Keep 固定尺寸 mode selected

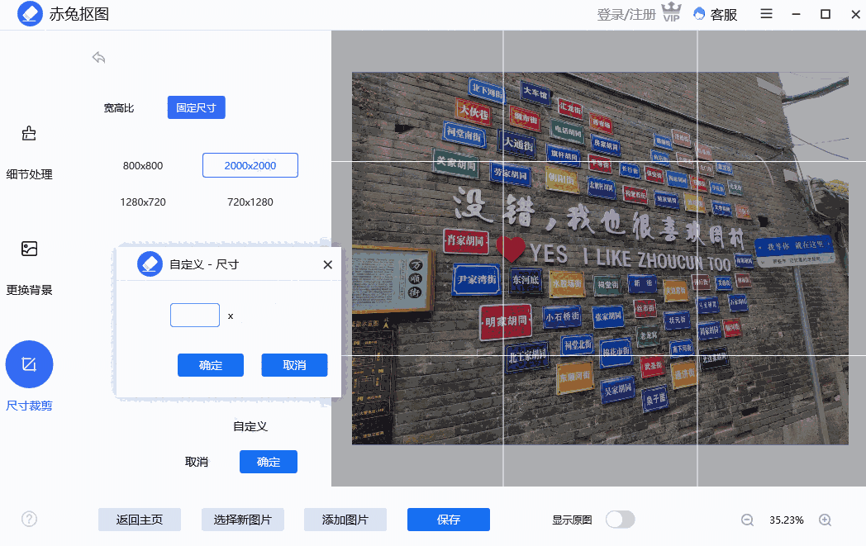coord(196,107)
